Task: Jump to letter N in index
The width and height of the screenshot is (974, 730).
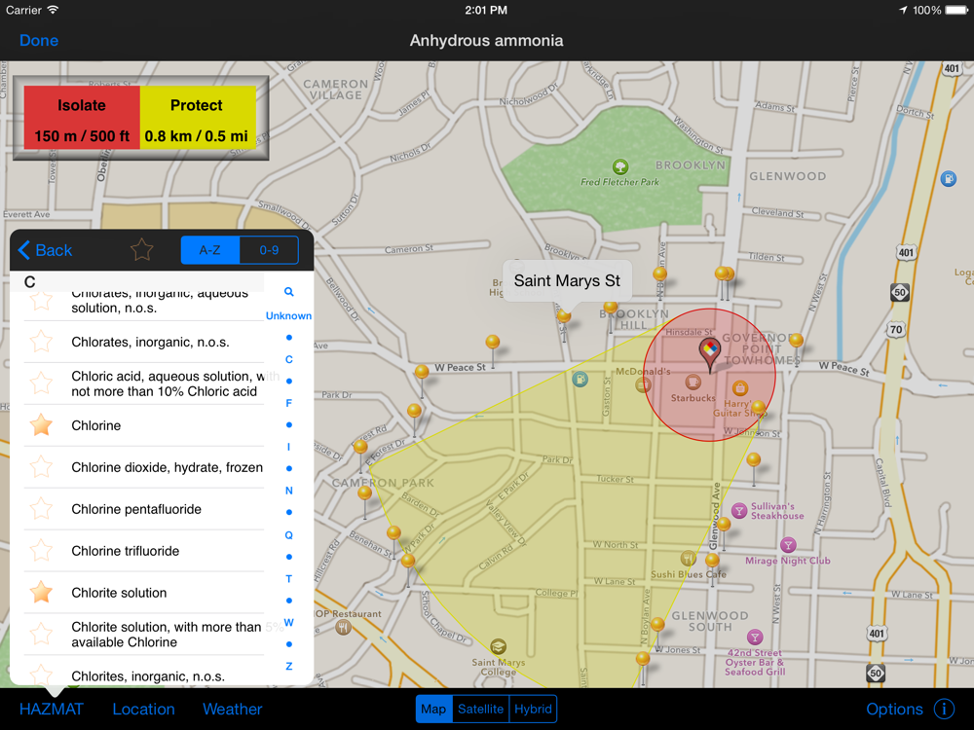Action: tap(289, 491)
